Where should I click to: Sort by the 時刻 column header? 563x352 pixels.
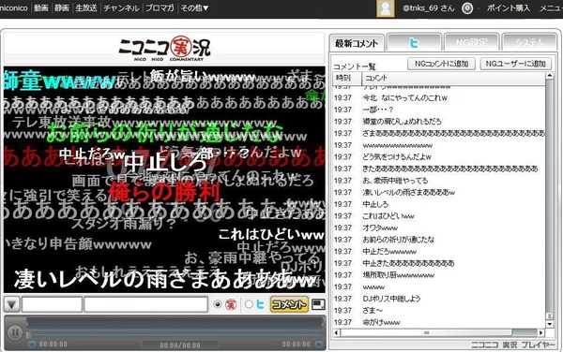click(347, 78)
